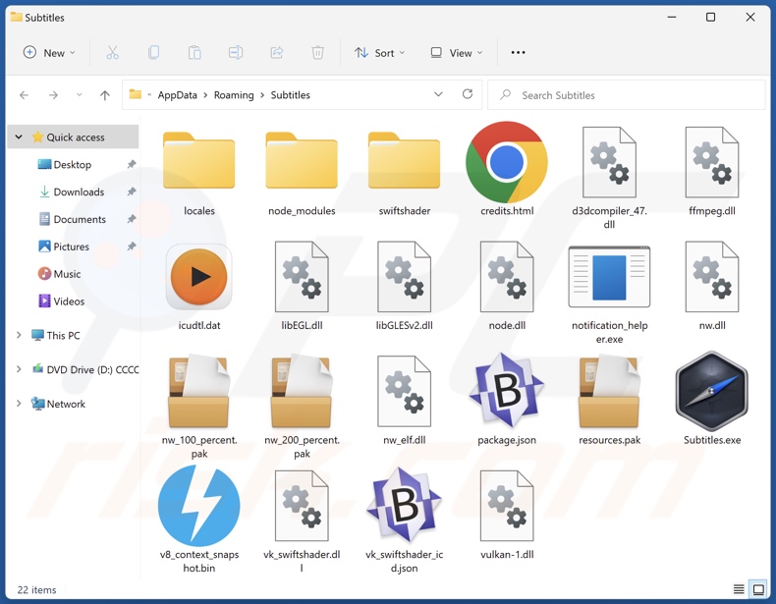The image size is (776, 604).
Task: Go forward with the right arrow
Action: (x=53, y=95)
